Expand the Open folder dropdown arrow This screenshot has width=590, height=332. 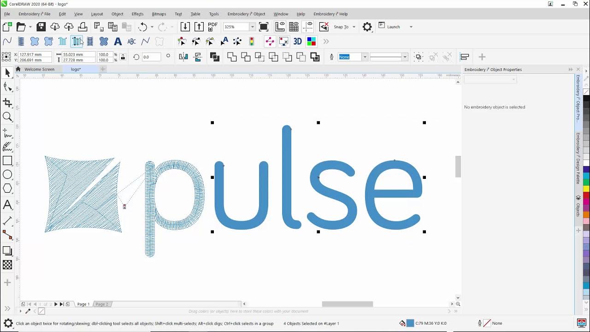(x=30, y=27)
